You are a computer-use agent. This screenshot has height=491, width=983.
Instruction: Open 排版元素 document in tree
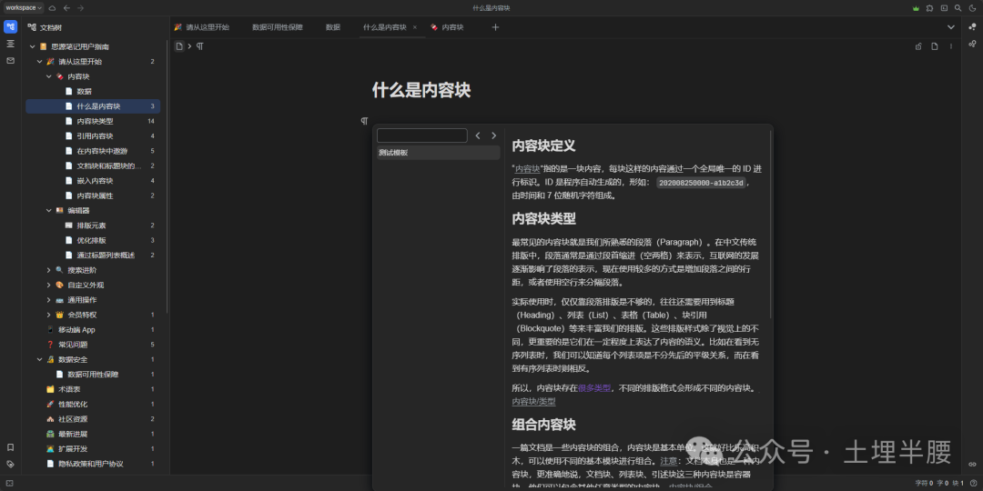point(93,225)
